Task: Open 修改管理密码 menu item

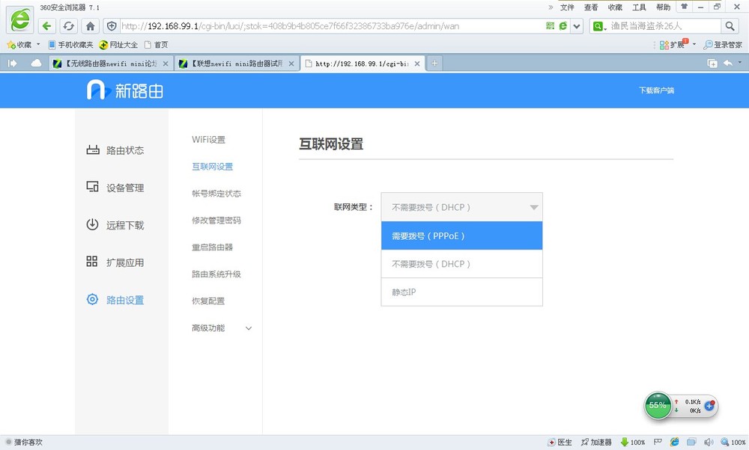Action: pyautogui.click(x=216, y=221)
